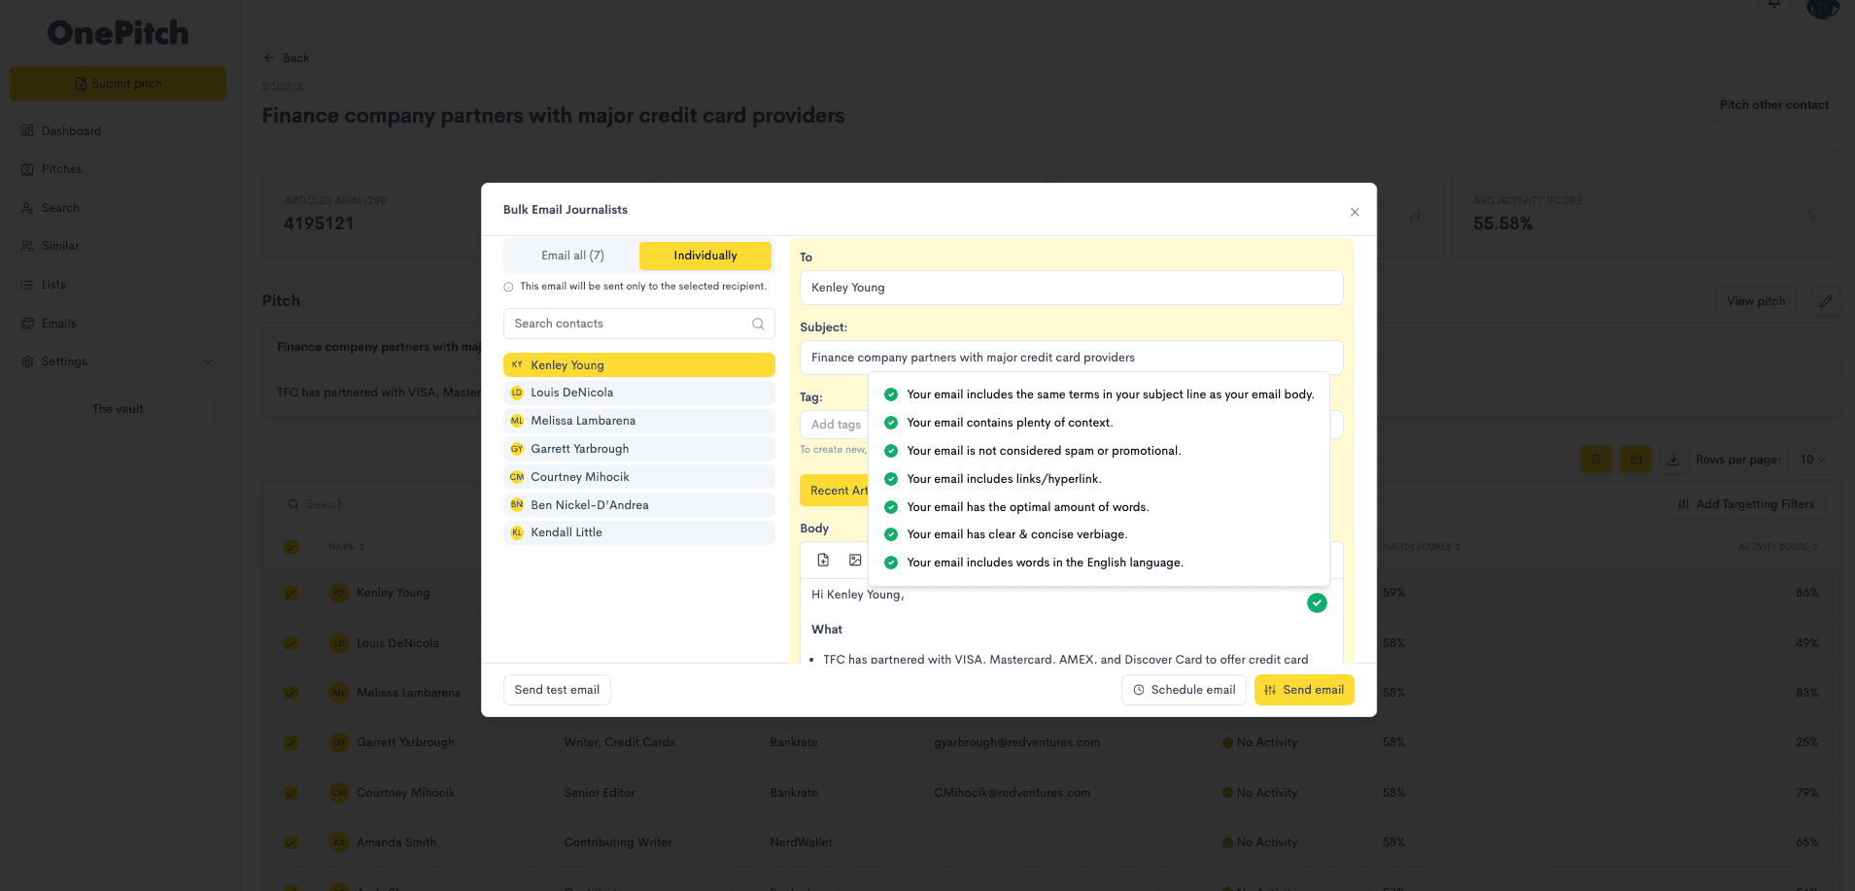The width and height of the screenshot is (1855, 891).
Task: Close the Bulk Email Journalists dialog
Action: [1355, 212]
